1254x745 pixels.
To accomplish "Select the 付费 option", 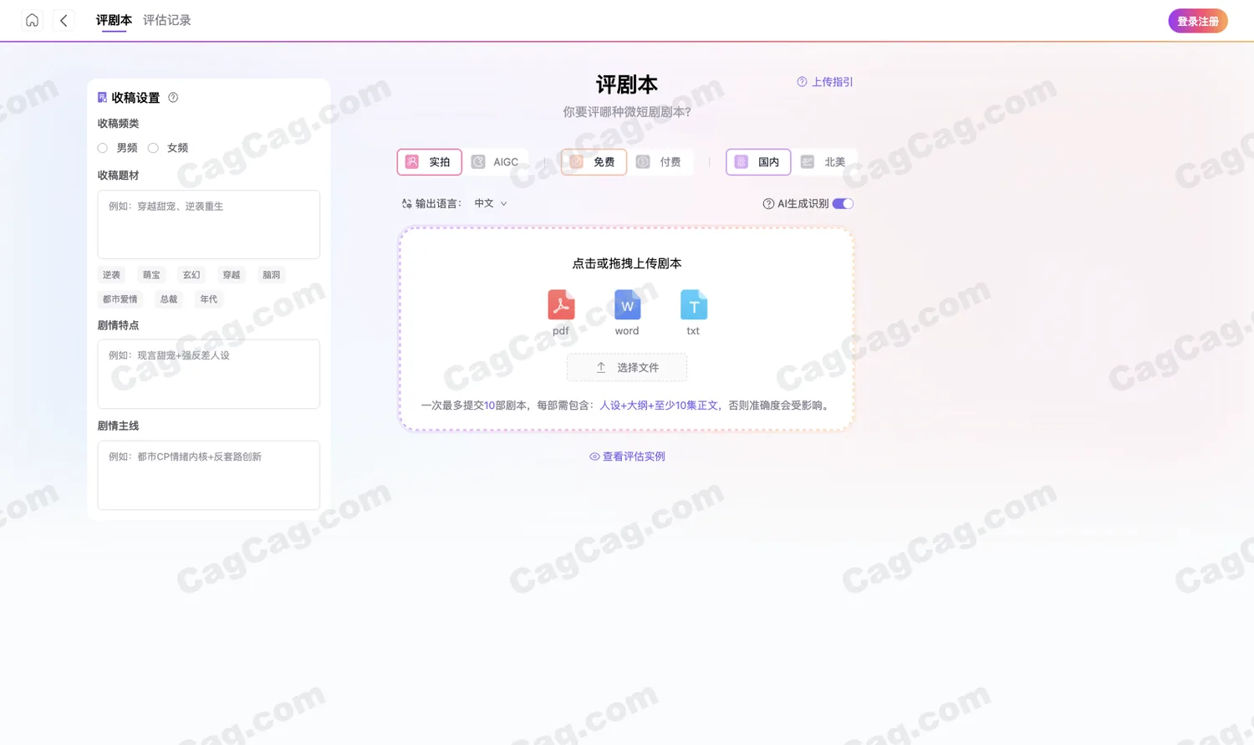I will (x=660, y=162).
